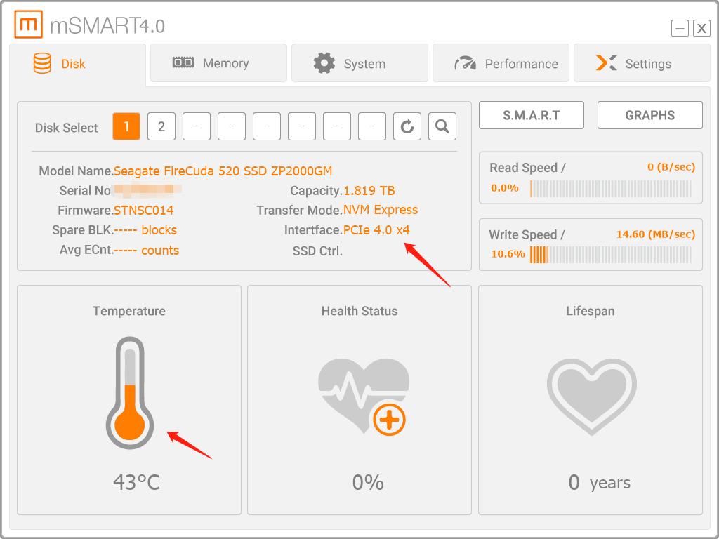Click the magnifier search disk icon
The height and width of the screenshot is (539, 719).
point(442,126)
